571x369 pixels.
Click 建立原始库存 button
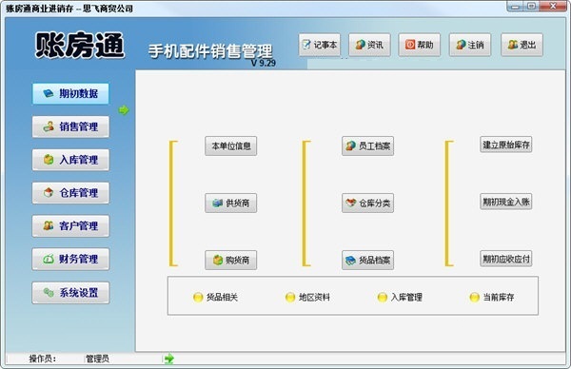[x=506, y=145]
